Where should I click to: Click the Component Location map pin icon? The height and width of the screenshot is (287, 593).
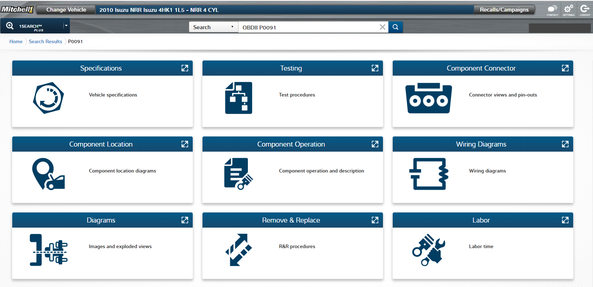tap(48, 174)
